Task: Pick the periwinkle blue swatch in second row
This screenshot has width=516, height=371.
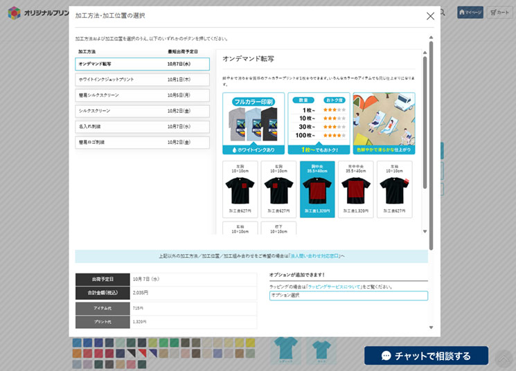Action: (x=218, y=354)
